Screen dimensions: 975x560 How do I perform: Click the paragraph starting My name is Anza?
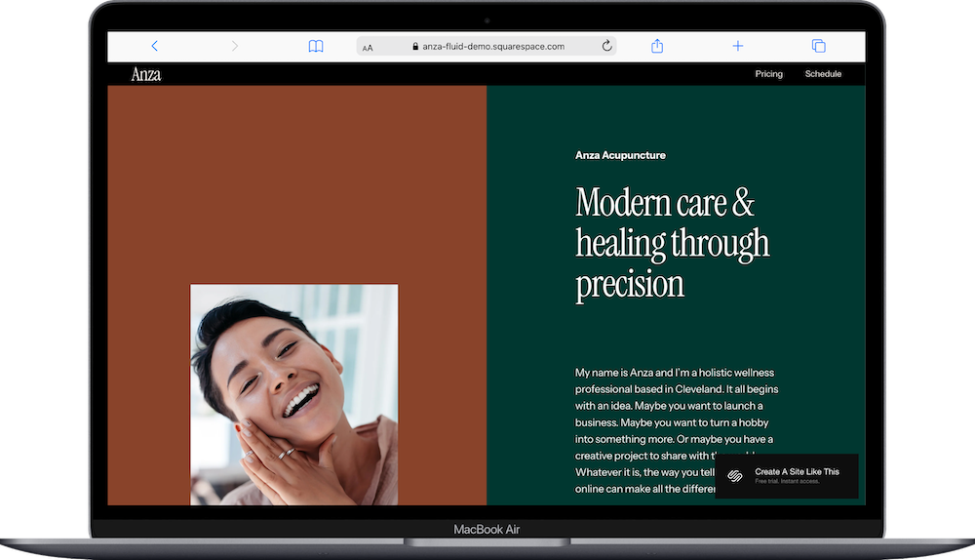pyautogui.click(x=677, y=430)
